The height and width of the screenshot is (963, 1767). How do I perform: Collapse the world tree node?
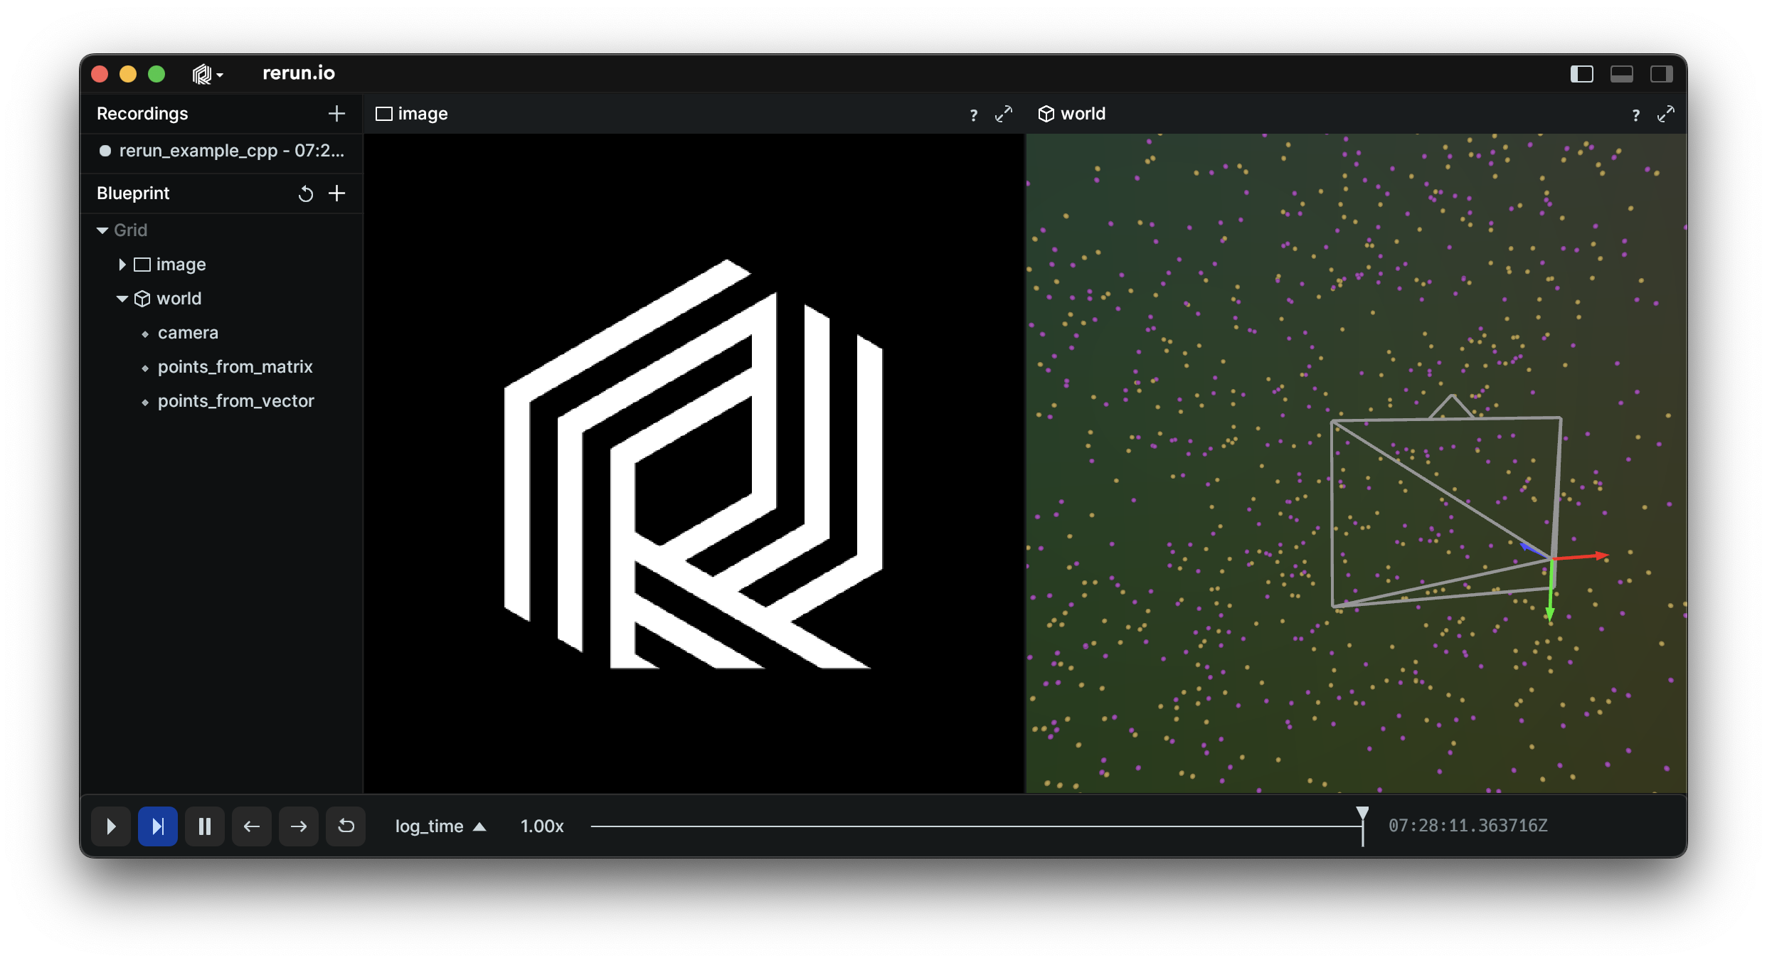[122, 299]
